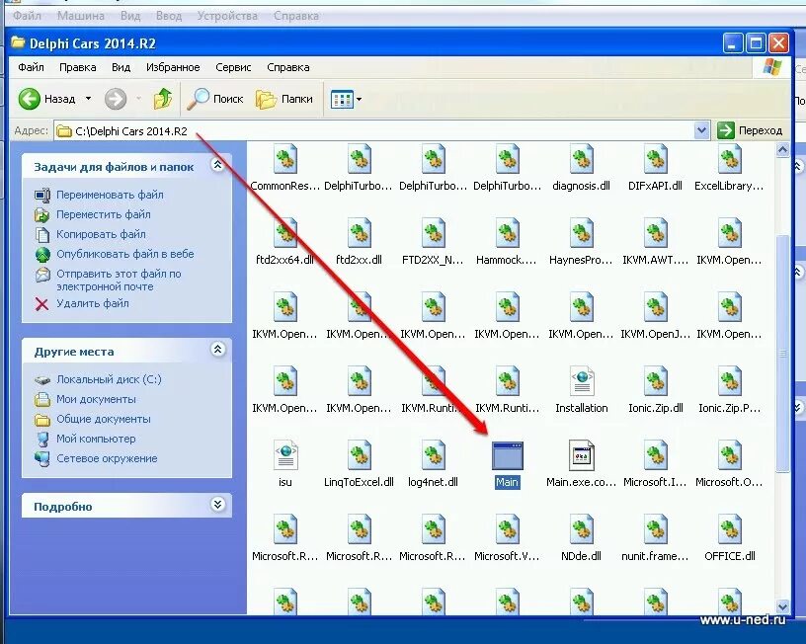Open Локальный диск (C:) link
Viewport: 806px width, 644px height.
(109, 379)
